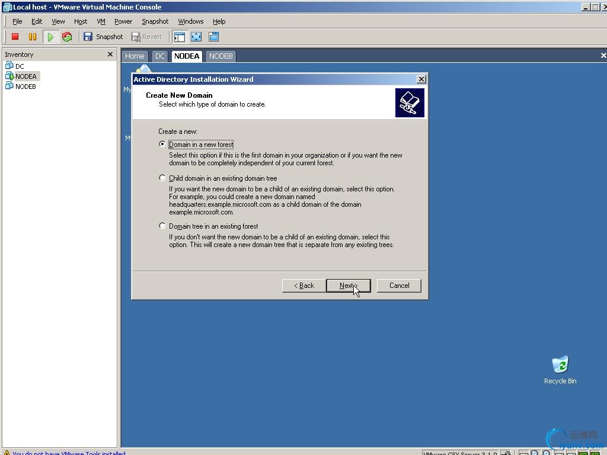
Task: Open the Power menu
Action: pyautogui.click(x=123, y=21)
